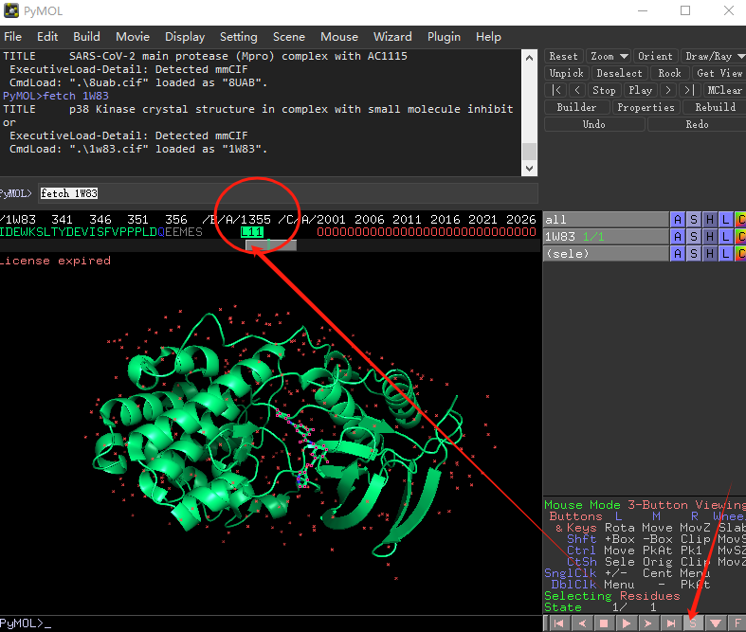The height and width of the screenshot is (632, 746).
Task: Open the Builder panel
Action: 576,107
